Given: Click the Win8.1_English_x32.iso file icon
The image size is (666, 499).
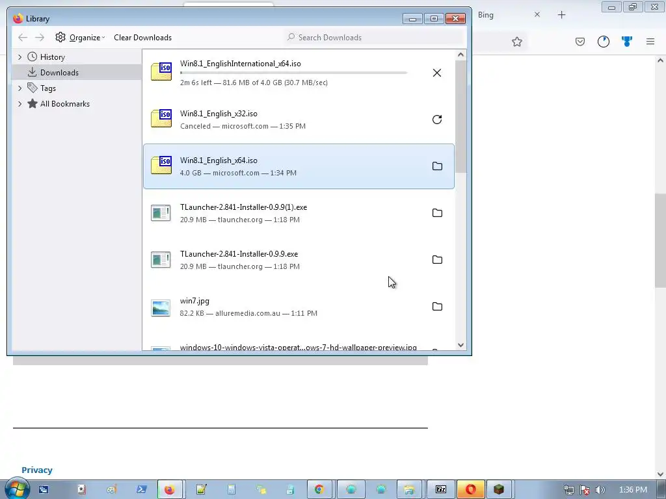Looking at the screenshot, I should coord(161,118).
